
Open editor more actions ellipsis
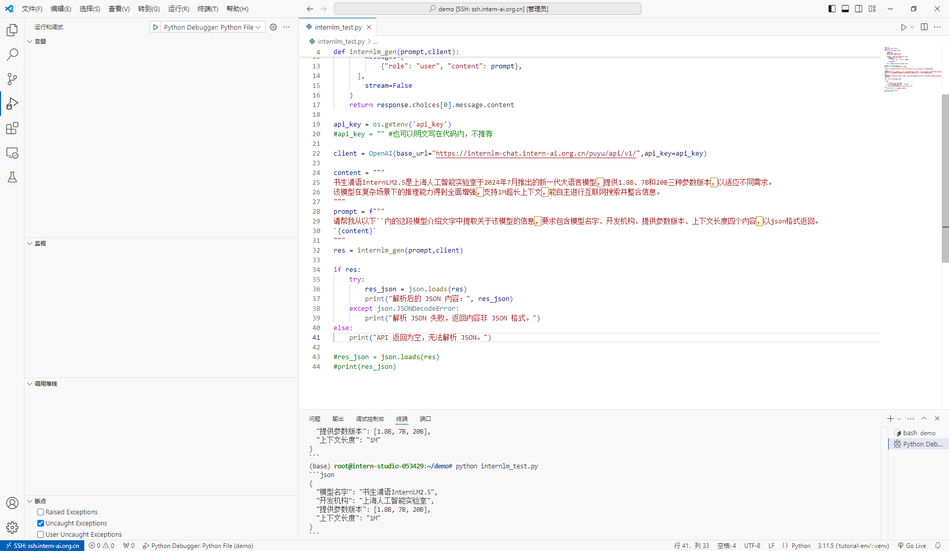[937, 27]
